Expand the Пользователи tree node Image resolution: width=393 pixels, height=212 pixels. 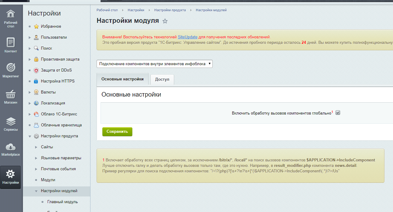click(x=30, y=37)
